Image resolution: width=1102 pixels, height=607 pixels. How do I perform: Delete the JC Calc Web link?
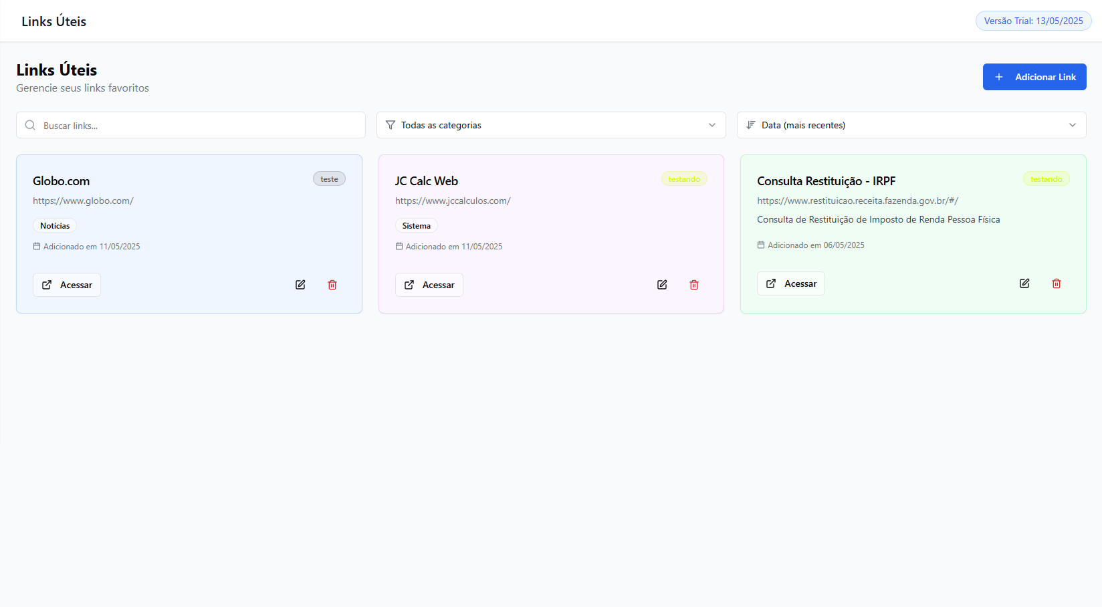coord(694,285)
